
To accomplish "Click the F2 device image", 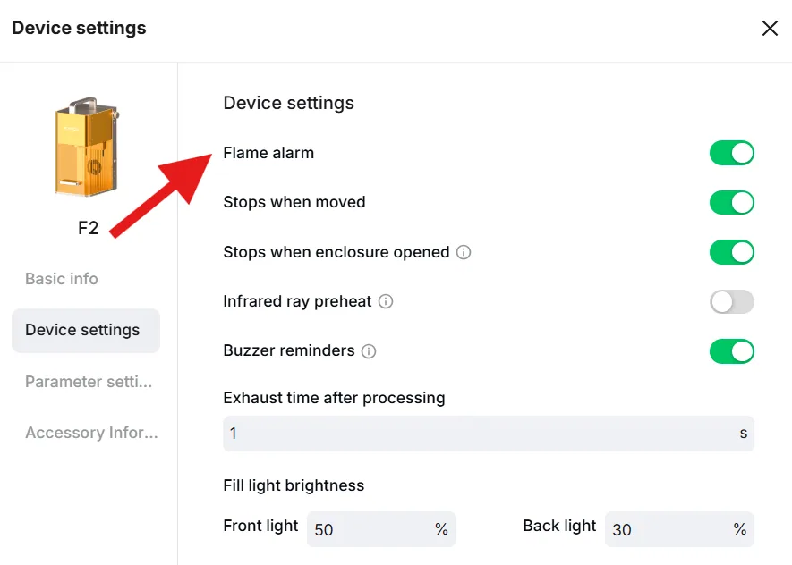I will click(87, 147).
